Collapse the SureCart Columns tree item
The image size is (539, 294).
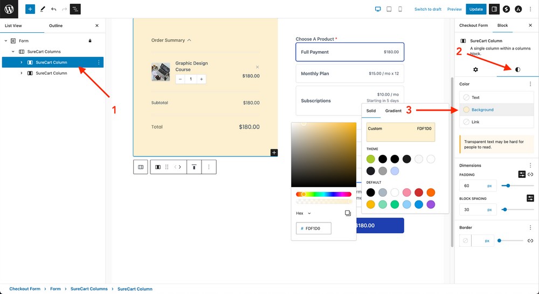pyautogui.click(x=13, y=52)
